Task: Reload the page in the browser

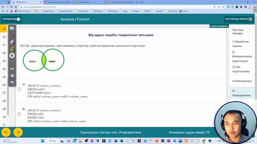Action: (12, 7)
